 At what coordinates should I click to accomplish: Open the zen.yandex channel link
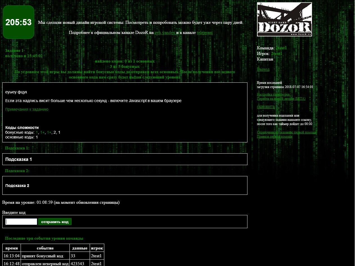tap(165, 33)
